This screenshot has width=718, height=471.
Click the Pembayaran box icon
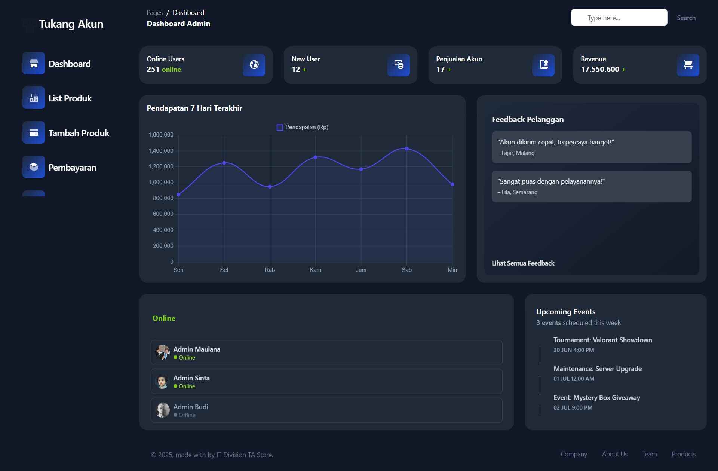click(x=34, y=167)
